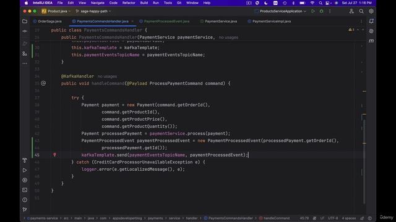This screenshot has width=396, height=222.
Task: Open more run actions vertical dots
Action: pyautogui.click(x=330, y=11)
